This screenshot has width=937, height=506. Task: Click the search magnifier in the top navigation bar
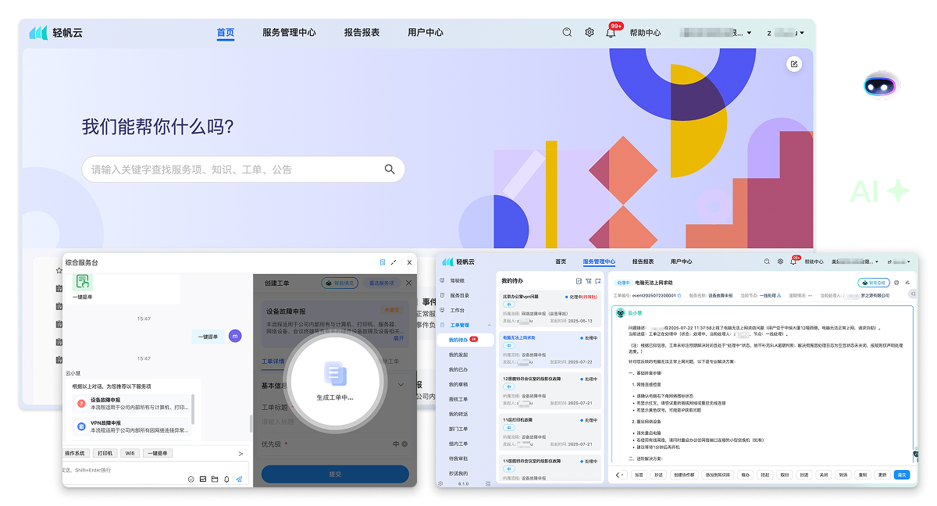[x=568, y=33]
